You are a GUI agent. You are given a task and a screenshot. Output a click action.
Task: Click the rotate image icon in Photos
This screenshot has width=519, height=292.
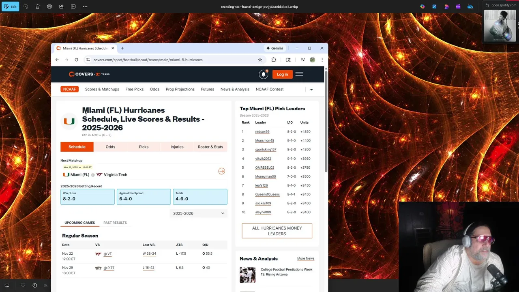pyautogui.click(x=26, y=6)
